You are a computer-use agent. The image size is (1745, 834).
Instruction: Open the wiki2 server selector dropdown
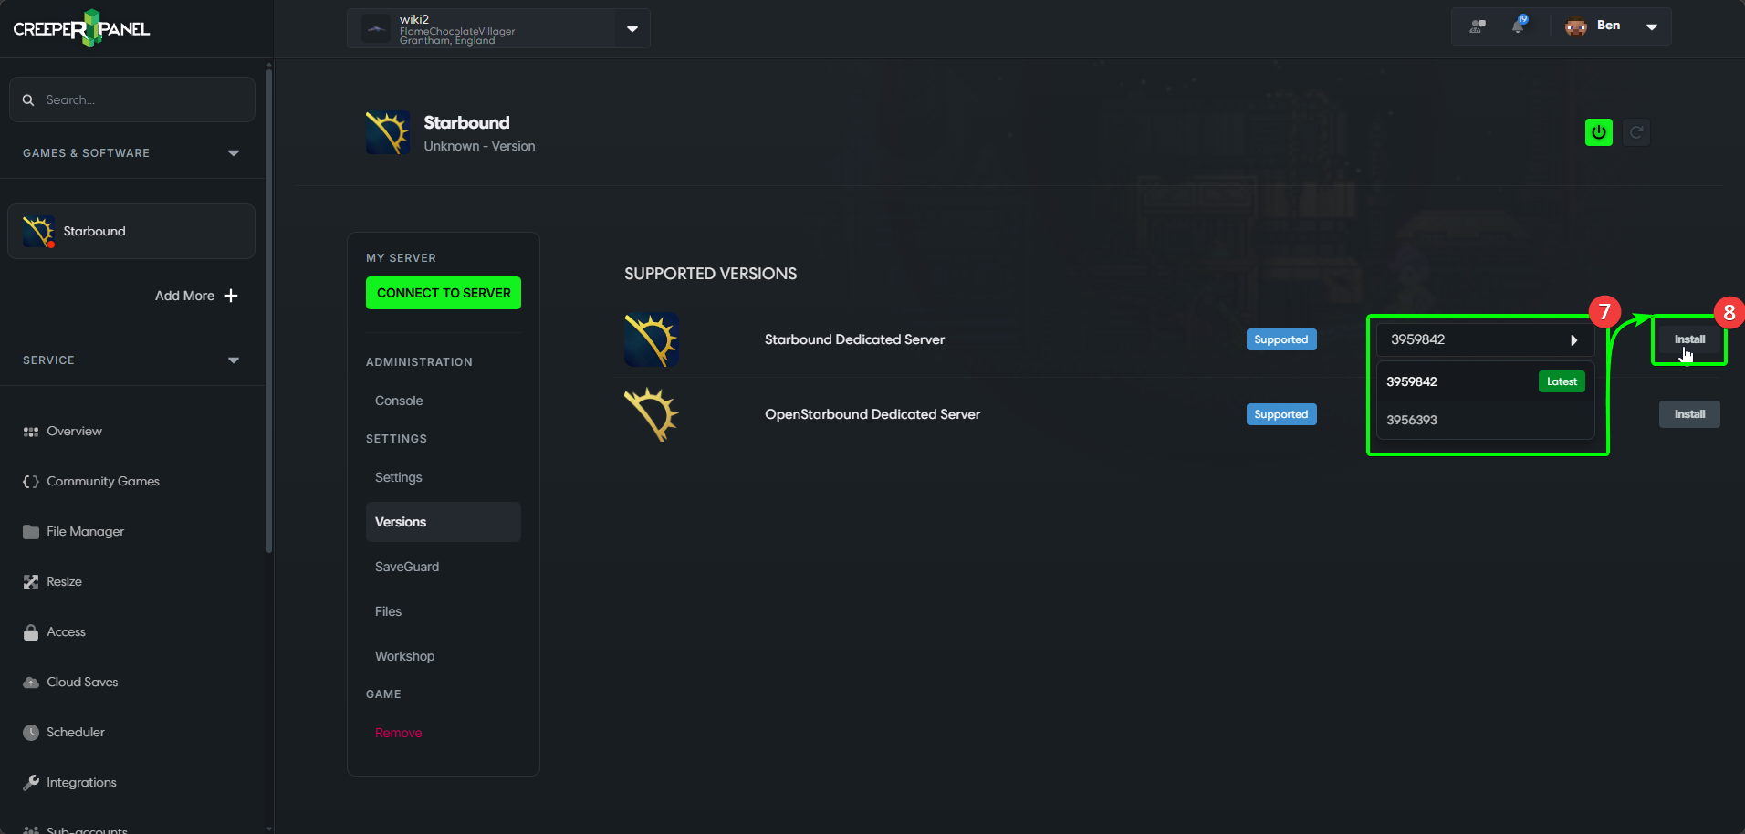pyautogui.click(x=632, y=29)
